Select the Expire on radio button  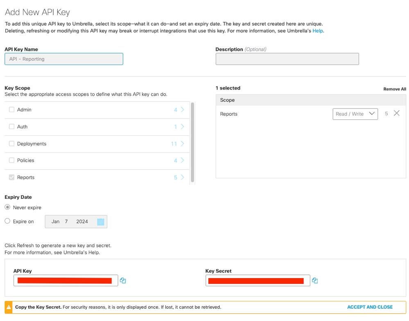pyautogui.click(x=7, y=221)
